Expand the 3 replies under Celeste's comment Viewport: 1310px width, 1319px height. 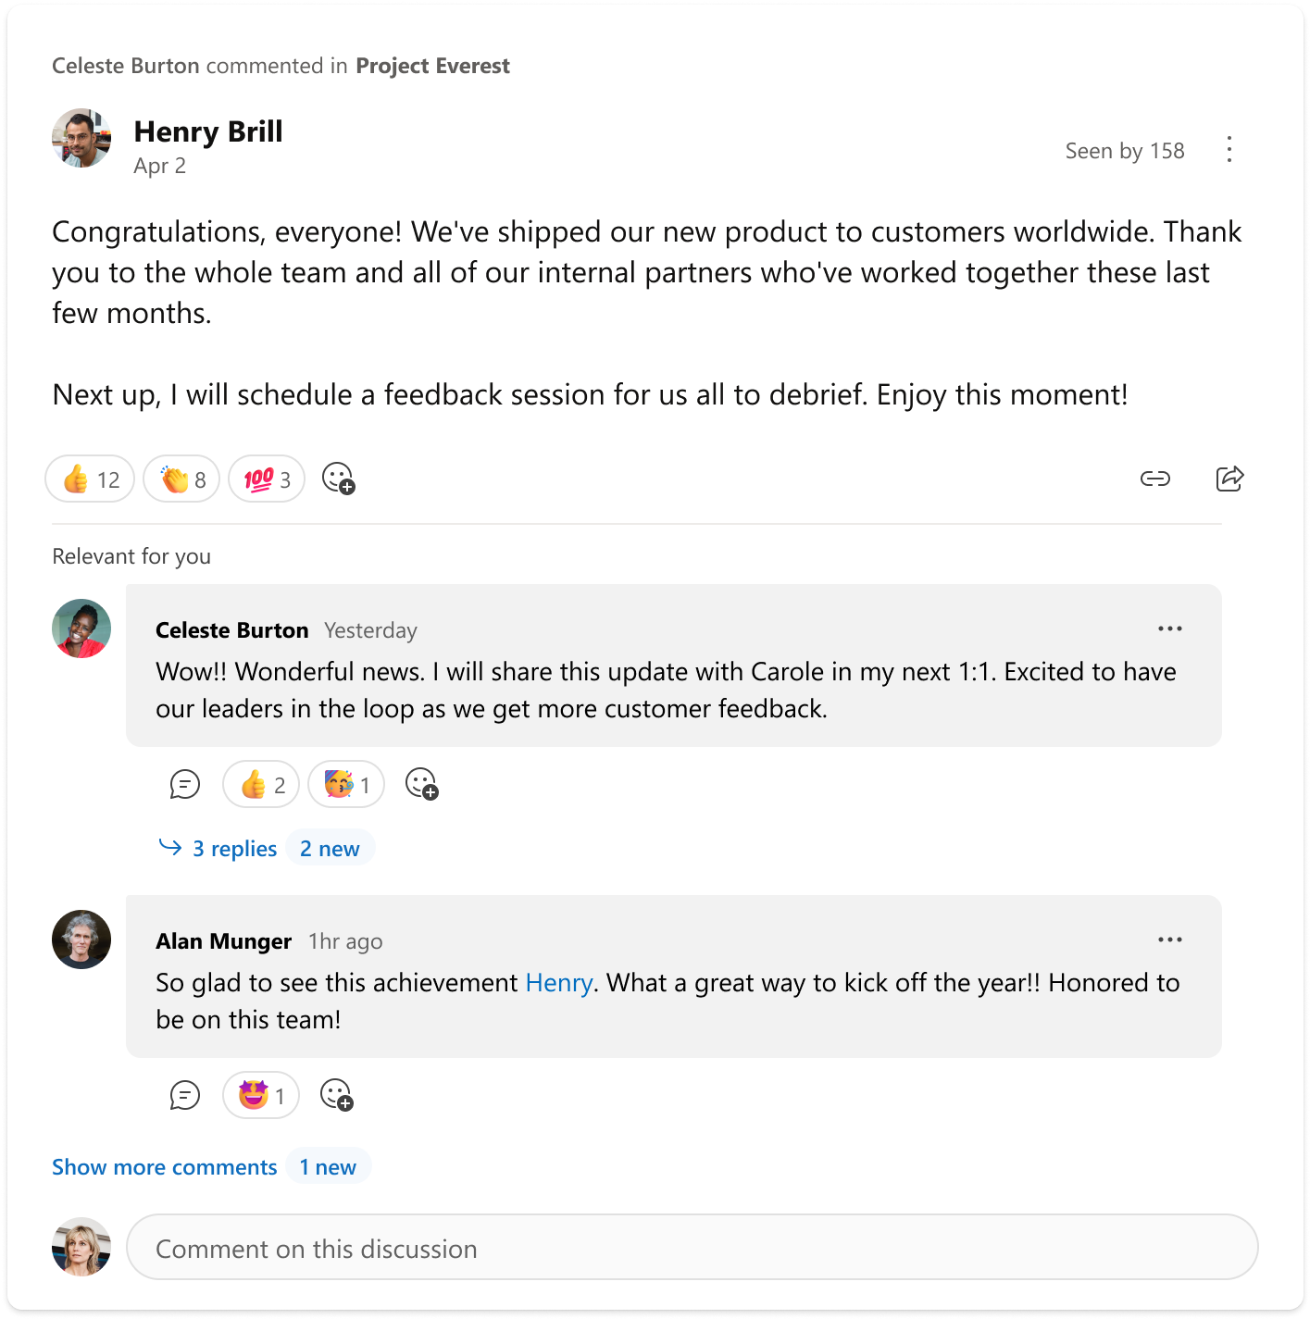point(233,848)
